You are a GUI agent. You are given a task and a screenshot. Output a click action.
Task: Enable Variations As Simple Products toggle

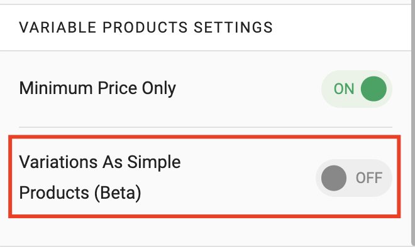coord(354,178)
